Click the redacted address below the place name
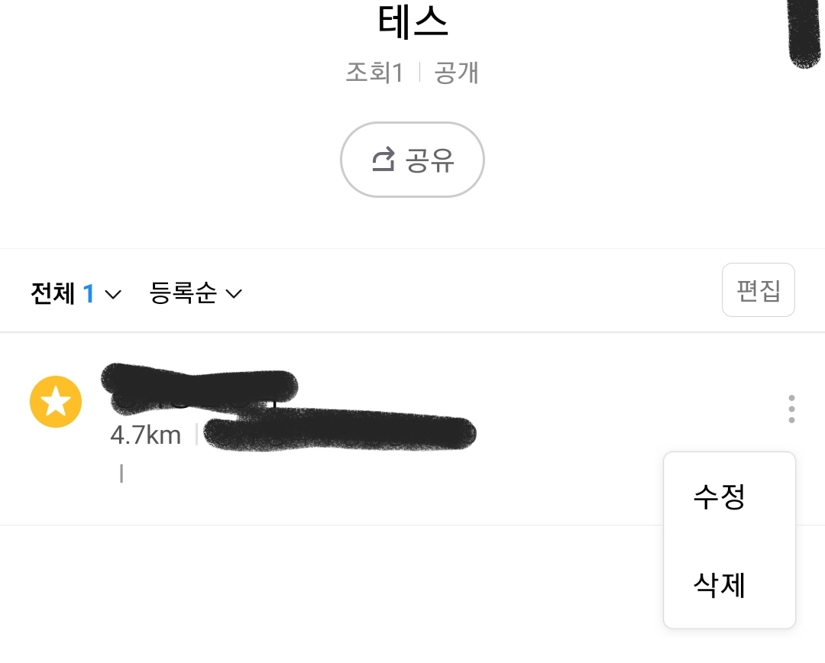Screen dimensions: 825x663 point(341,433)
